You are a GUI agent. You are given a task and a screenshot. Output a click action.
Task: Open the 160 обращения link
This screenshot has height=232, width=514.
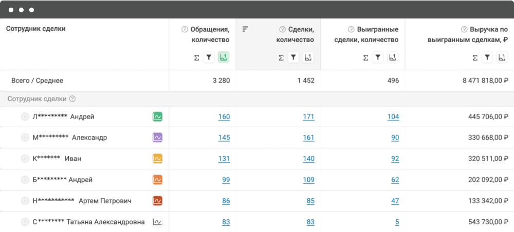click(x=224, y=117)
